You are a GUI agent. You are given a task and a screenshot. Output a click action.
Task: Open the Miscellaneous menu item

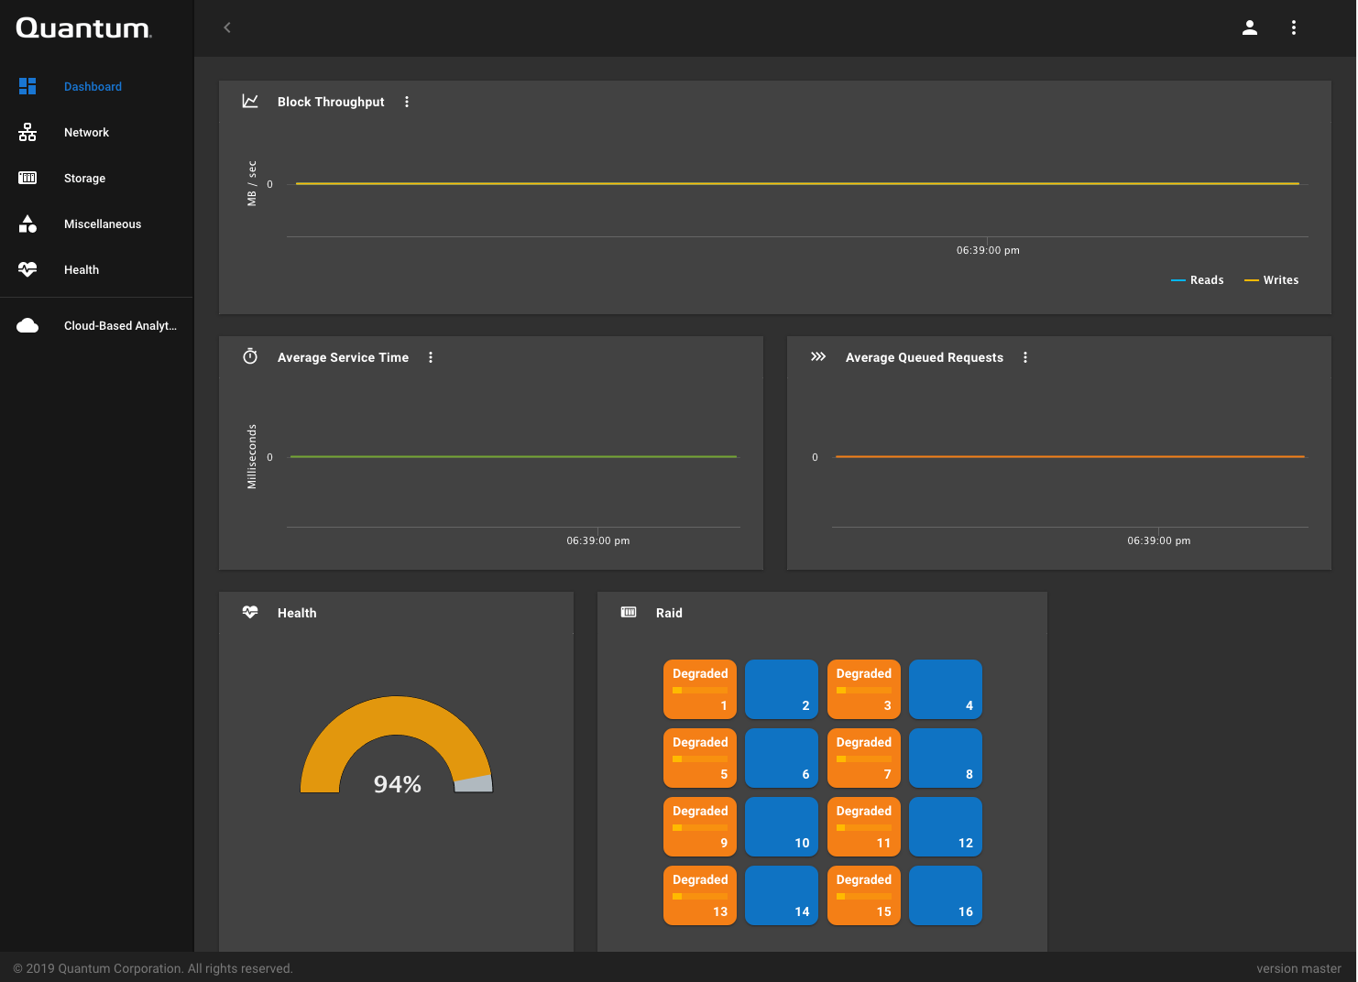(103, 224)
